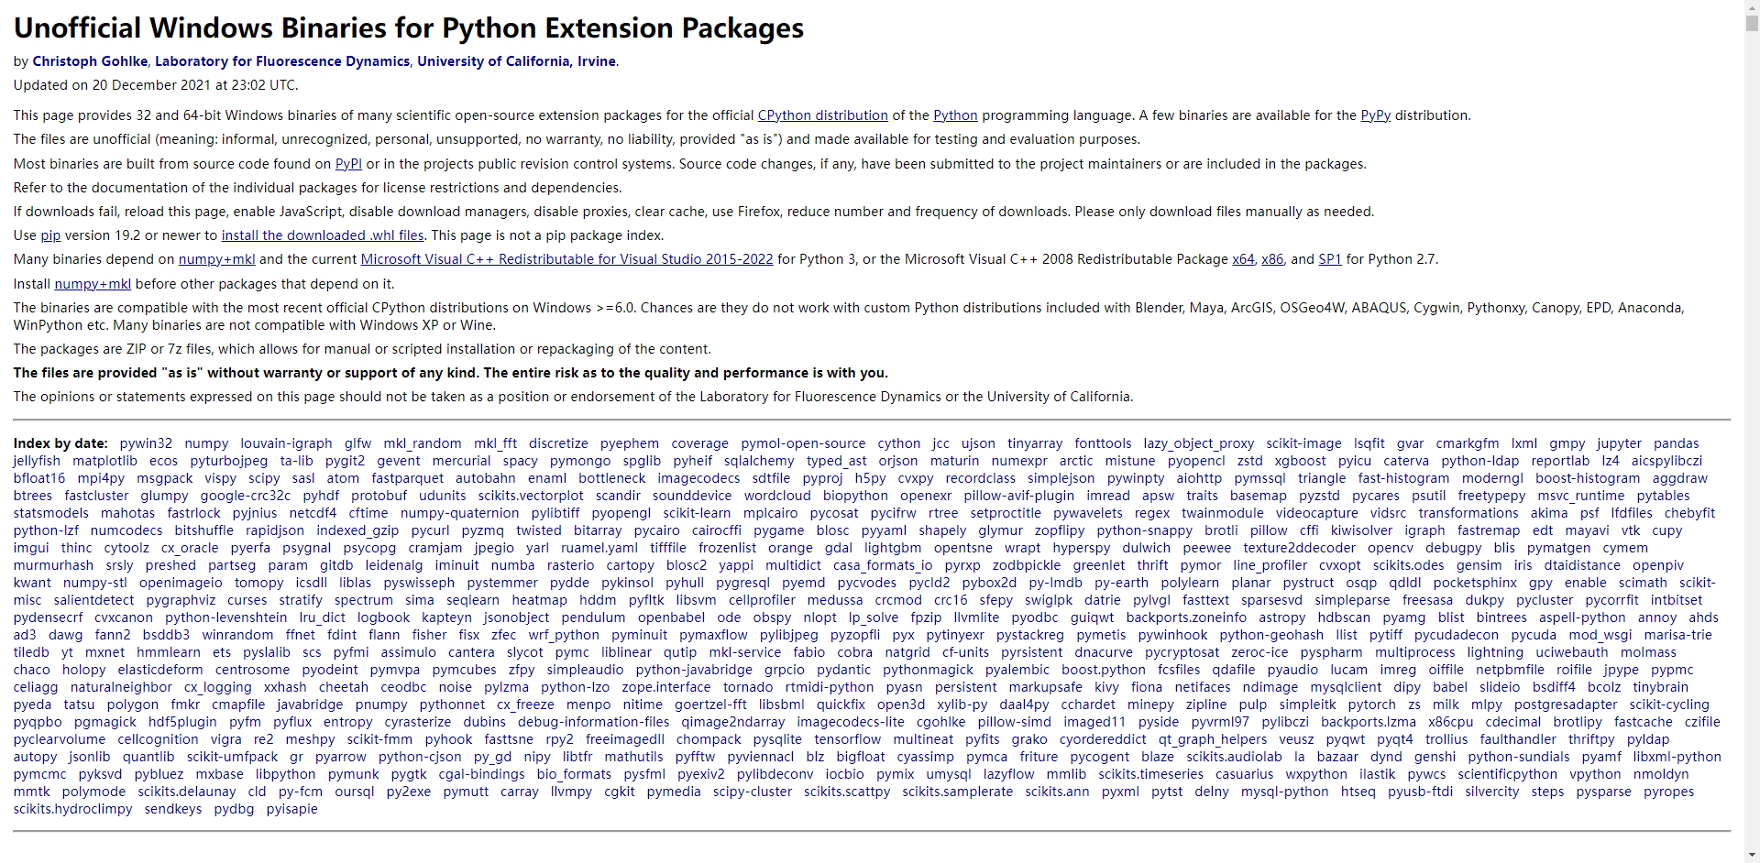Go to pandas package entry
Viewport: 1760px width, 863px height.
click(x=1676, y=443)
